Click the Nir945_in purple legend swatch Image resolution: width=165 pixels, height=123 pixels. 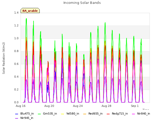point(16,118)
